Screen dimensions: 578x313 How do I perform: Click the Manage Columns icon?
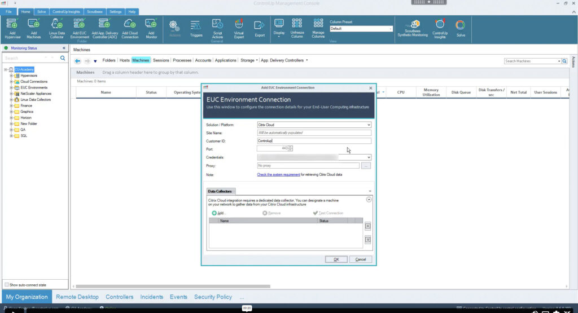(318, 24)
